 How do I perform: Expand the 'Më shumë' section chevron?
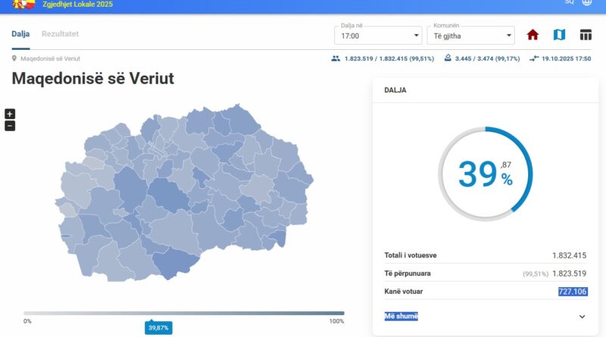(x=582, y=317)
